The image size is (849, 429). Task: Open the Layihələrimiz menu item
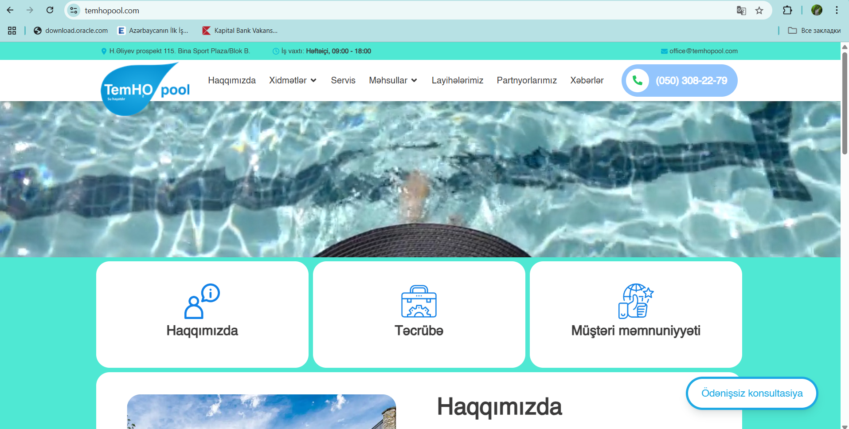tap(458, 80)
